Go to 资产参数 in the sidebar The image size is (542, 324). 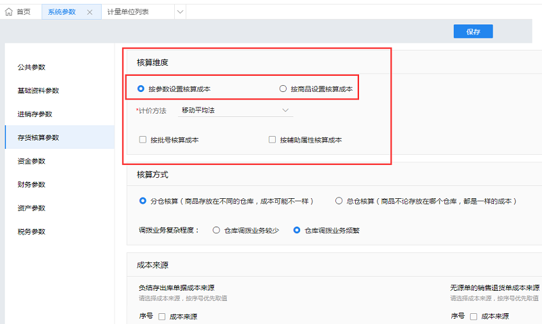32,208
